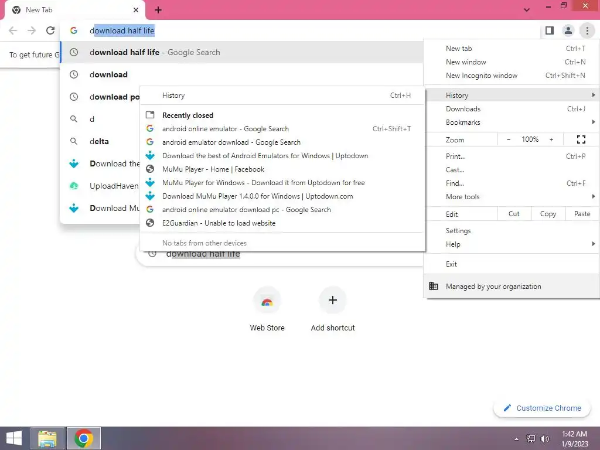Screen dimensions: 600x450
Task: Expand More tools submenu
Action: (512, 197)
